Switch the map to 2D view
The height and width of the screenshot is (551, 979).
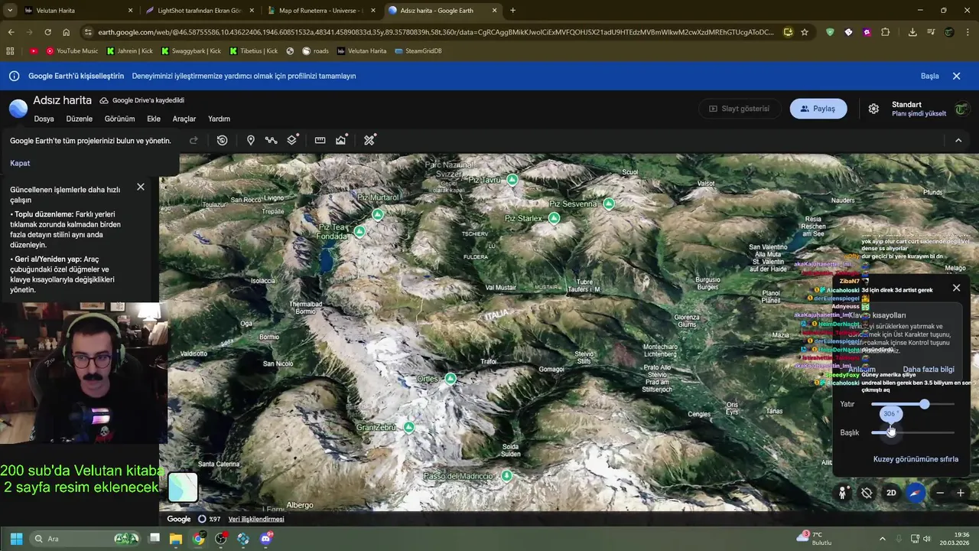point(891,493)
